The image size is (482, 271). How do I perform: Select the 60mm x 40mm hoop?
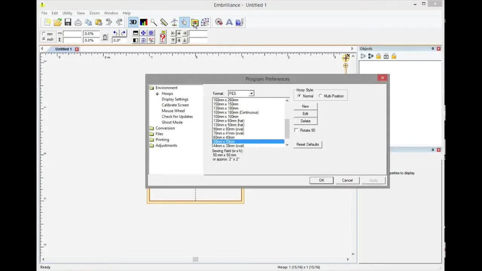click(248, 137)
